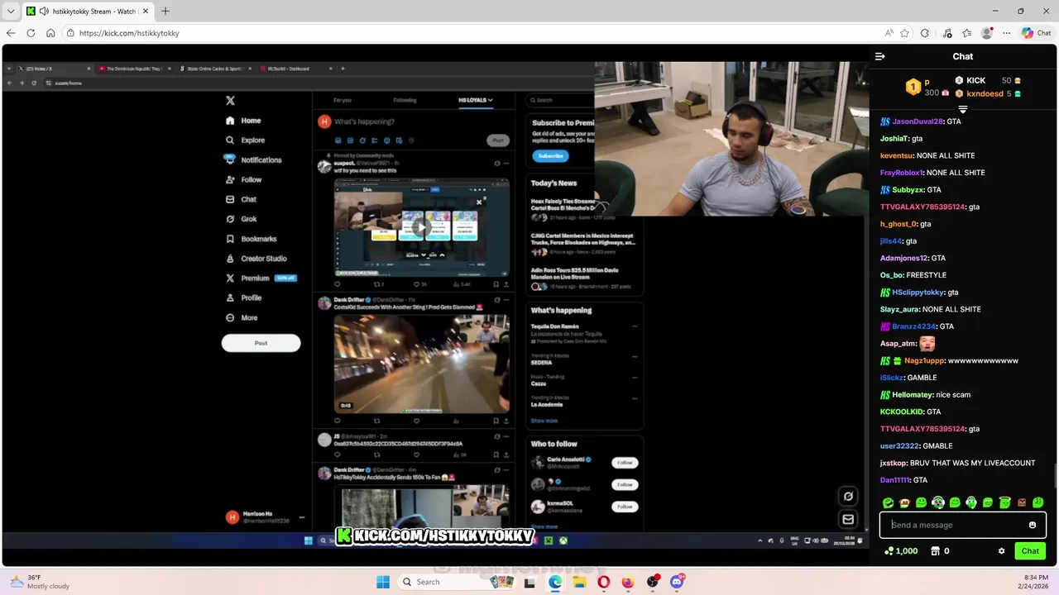
Task: Open the Kick shop icon showing 0
Action: point(940,551)
